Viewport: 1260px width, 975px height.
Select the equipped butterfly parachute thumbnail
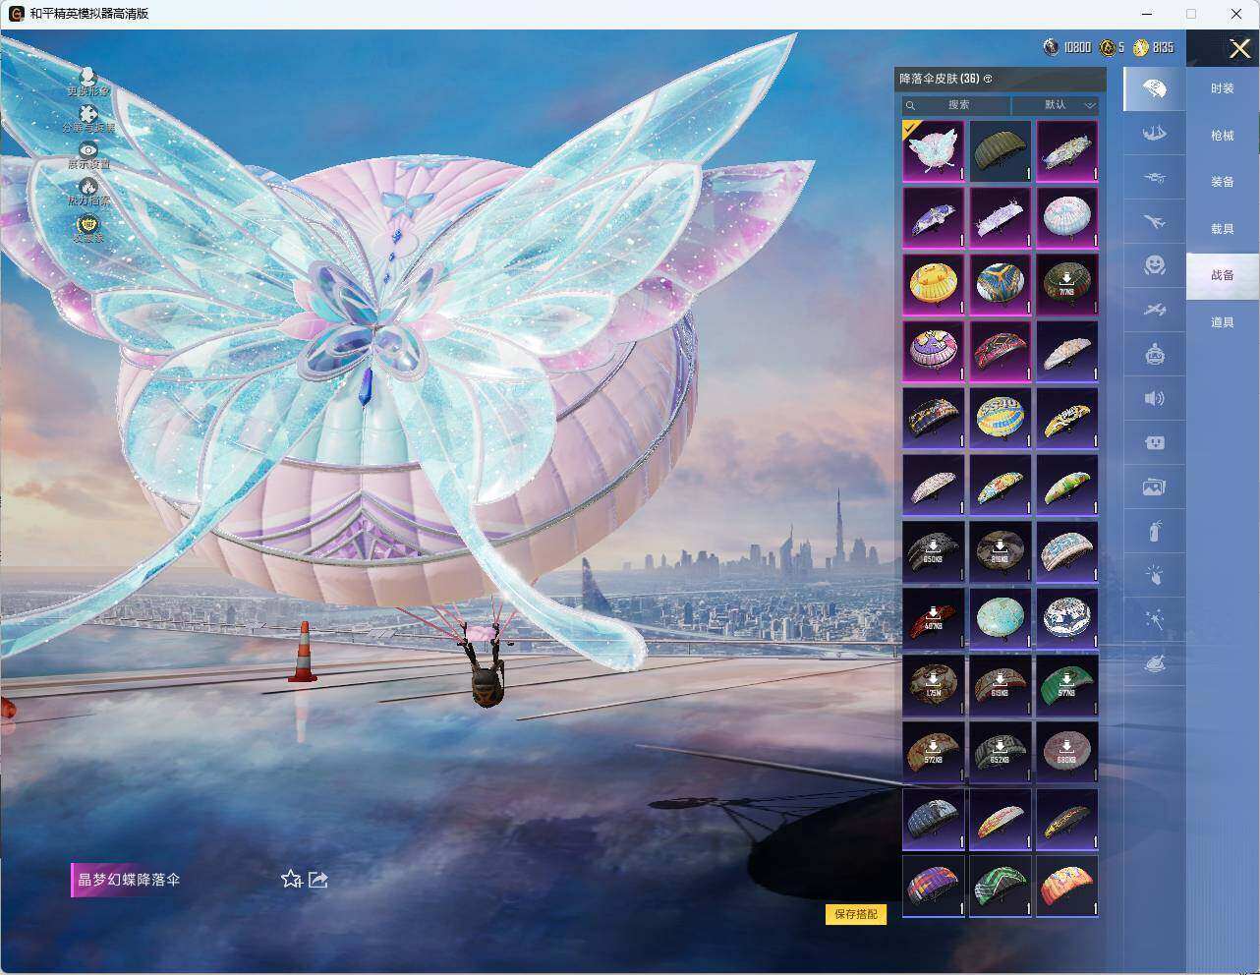pyautogui.click(x=933, y=150)
